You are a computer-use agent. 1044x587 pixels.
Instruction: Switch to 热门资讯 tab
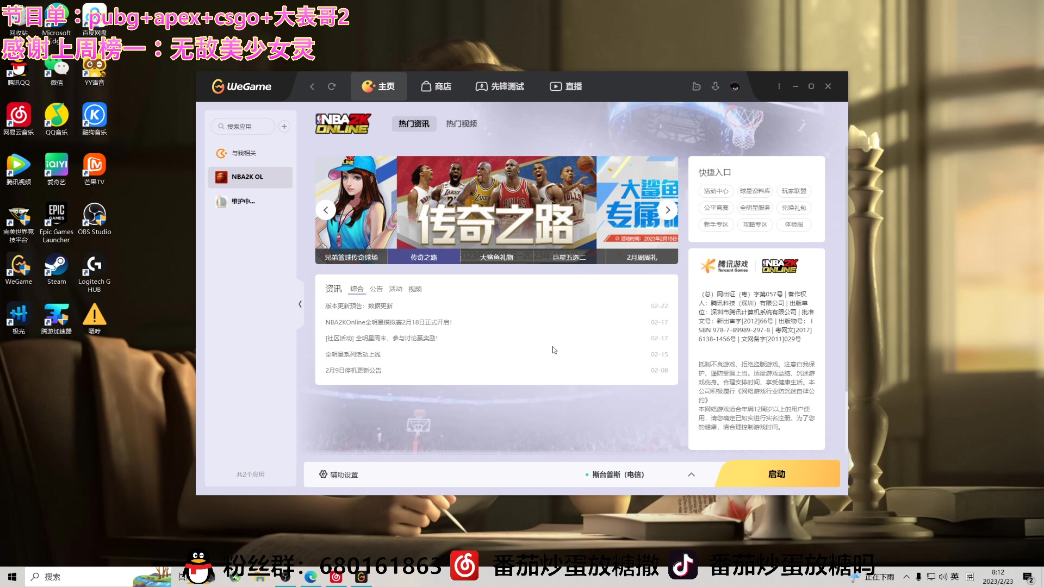(x=414, y=124)
